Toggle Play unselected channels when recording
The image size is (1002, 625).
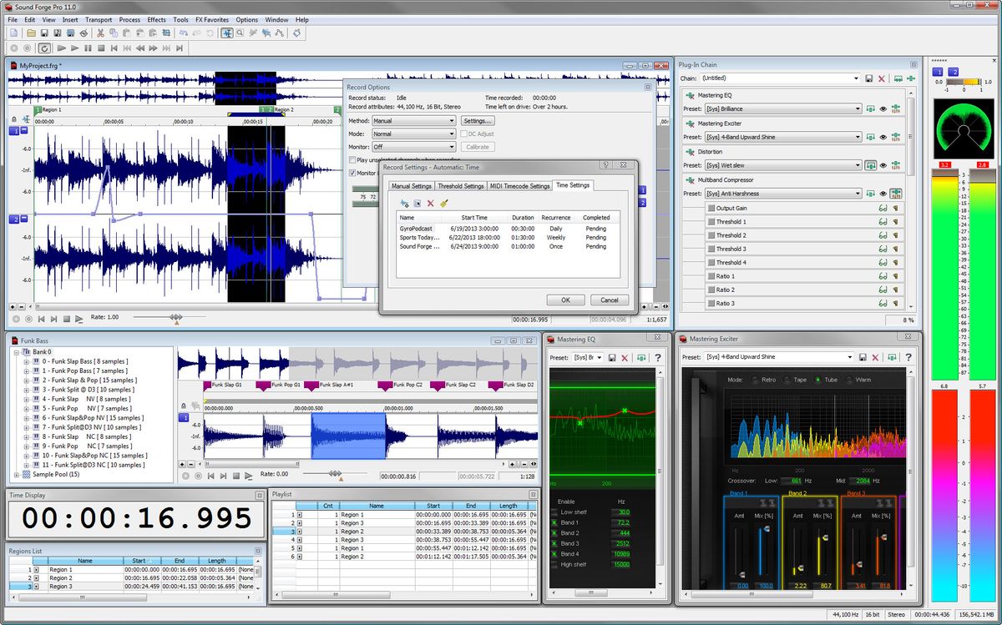point(352,159)
